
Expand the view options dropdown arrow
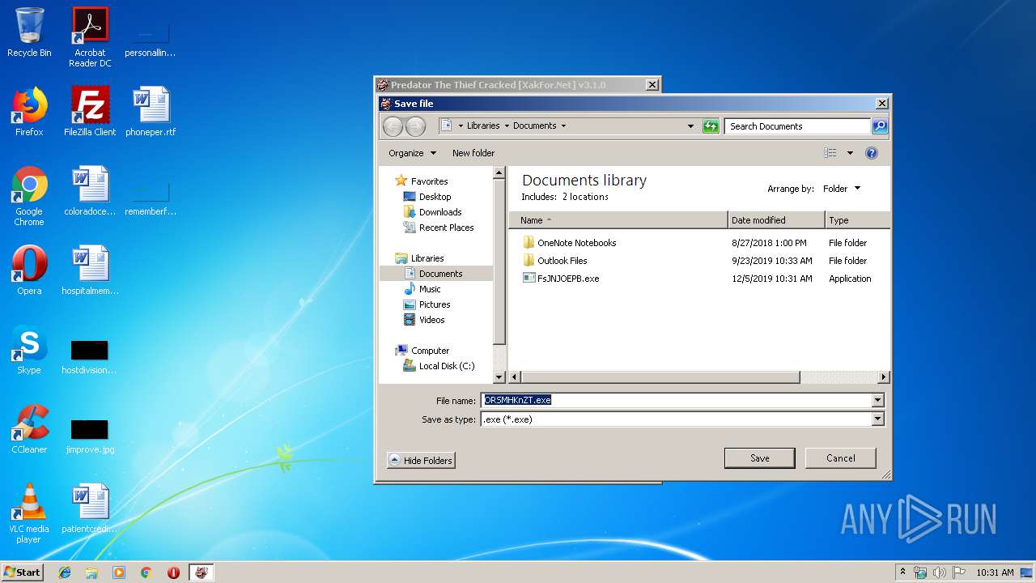tap(850, 153)
